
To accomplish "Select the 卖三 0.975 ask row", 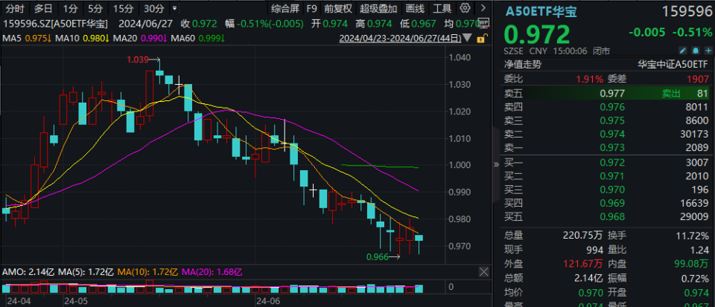I will click(x=606, y=121).
